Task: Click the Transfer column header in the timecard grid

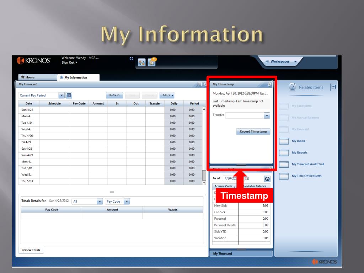Action: tap(155, 103)
